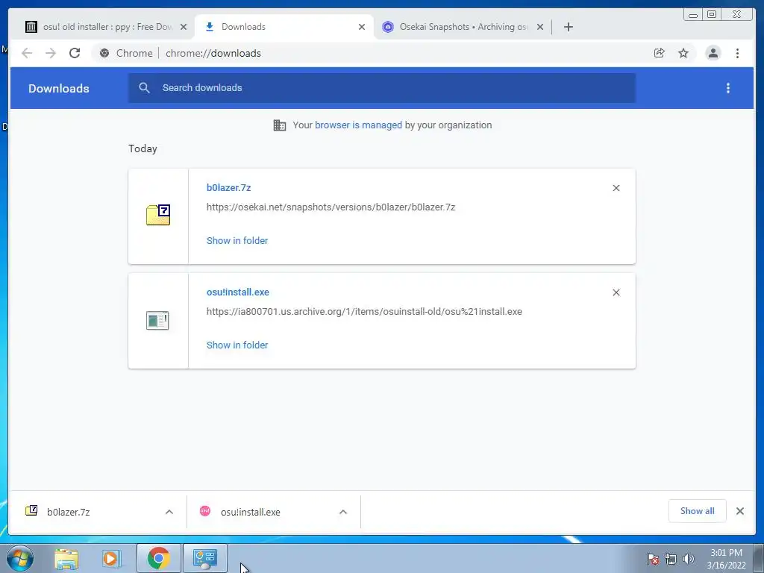This screenshot has height=573, width=764.
Task: Expand the b0lazer.7z shelf item options
Action: coord(169,512)
